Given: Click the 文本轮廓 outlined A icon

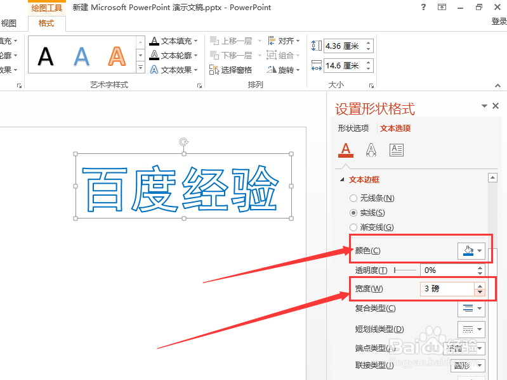Looking at the screenshot, I should tap(154, 55).
